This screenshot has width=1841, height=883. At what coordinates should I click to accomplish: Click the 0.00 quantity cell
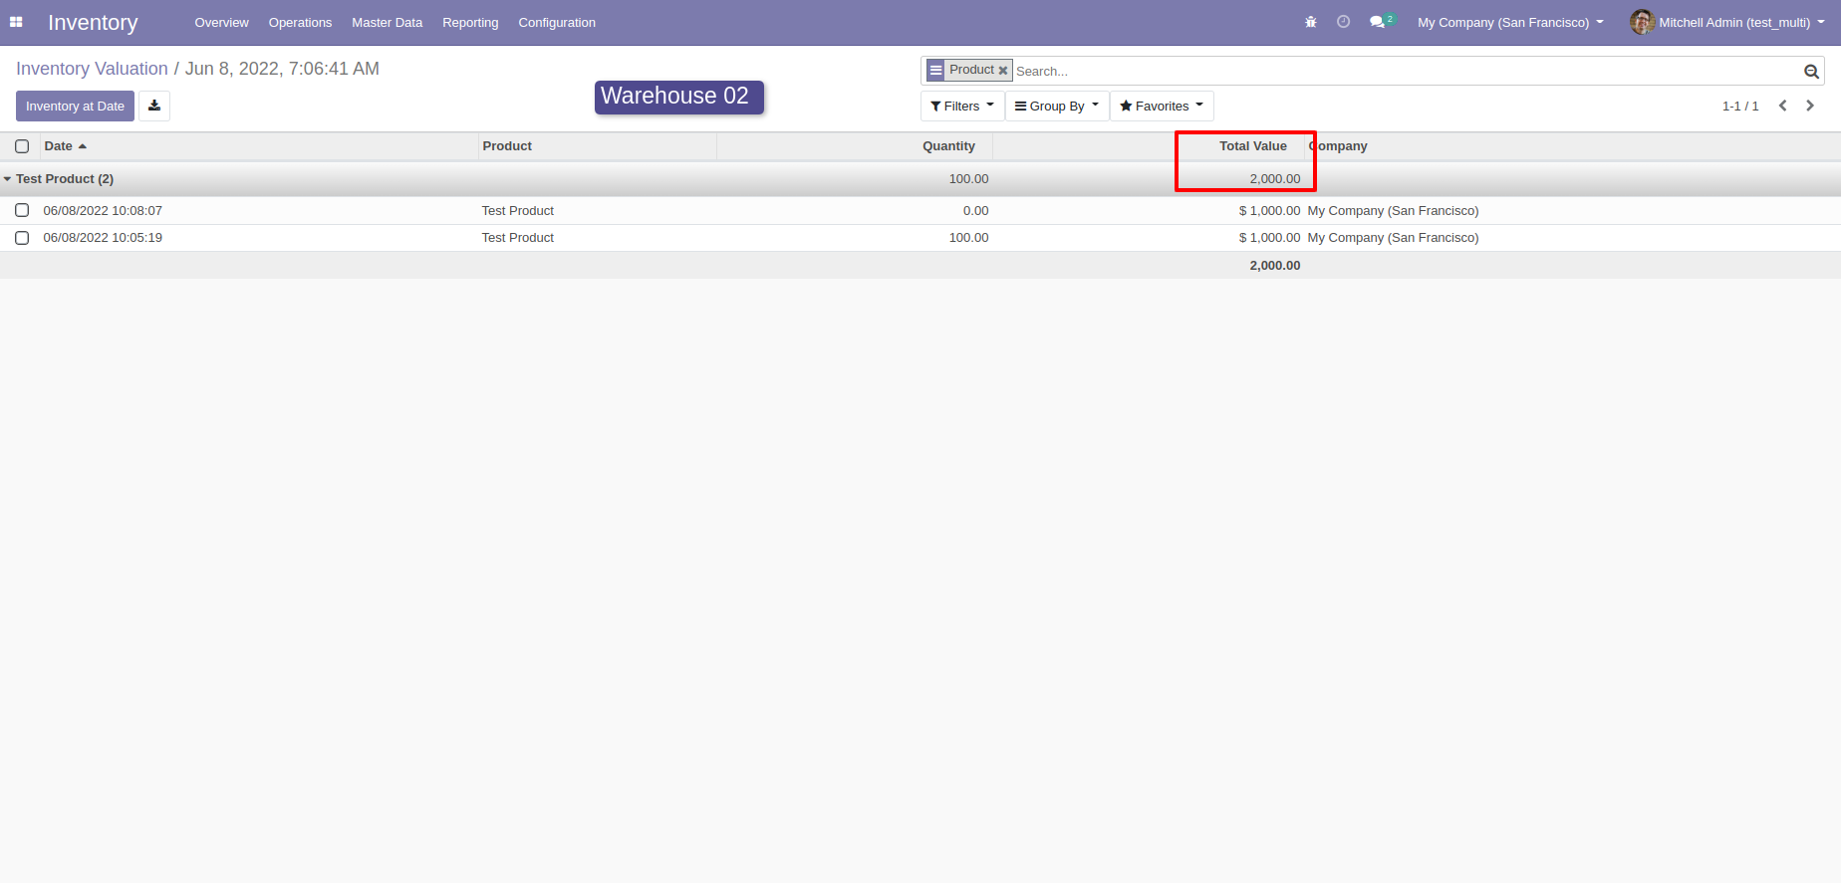[975, 210]
